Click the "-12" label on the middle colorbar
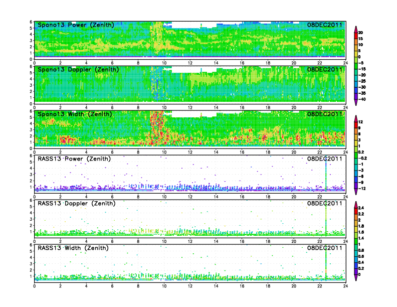The image size is (397, 307). [x=362, y=189]
